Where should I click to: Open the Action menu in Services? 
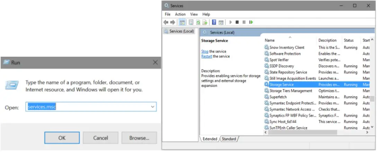180,15
